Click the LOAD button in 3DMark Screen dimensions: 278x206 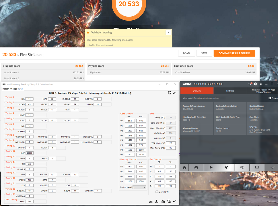(186, 53)
